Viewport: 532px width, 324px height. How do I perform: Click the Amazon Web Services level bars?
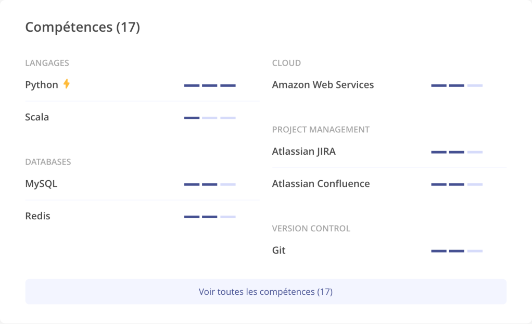click(457, 85)
